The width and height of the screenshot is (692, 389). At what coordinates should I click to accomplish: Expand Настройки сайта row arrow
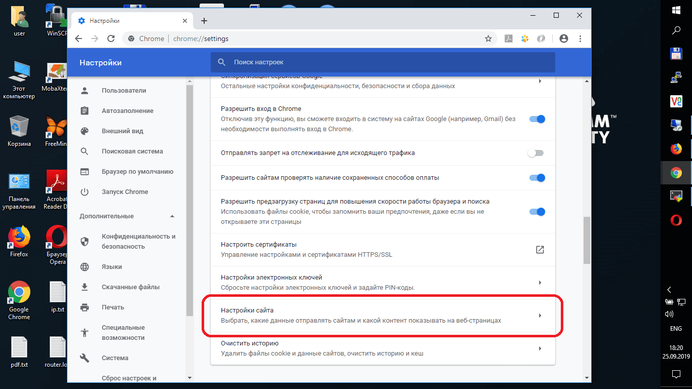[540, 316]
